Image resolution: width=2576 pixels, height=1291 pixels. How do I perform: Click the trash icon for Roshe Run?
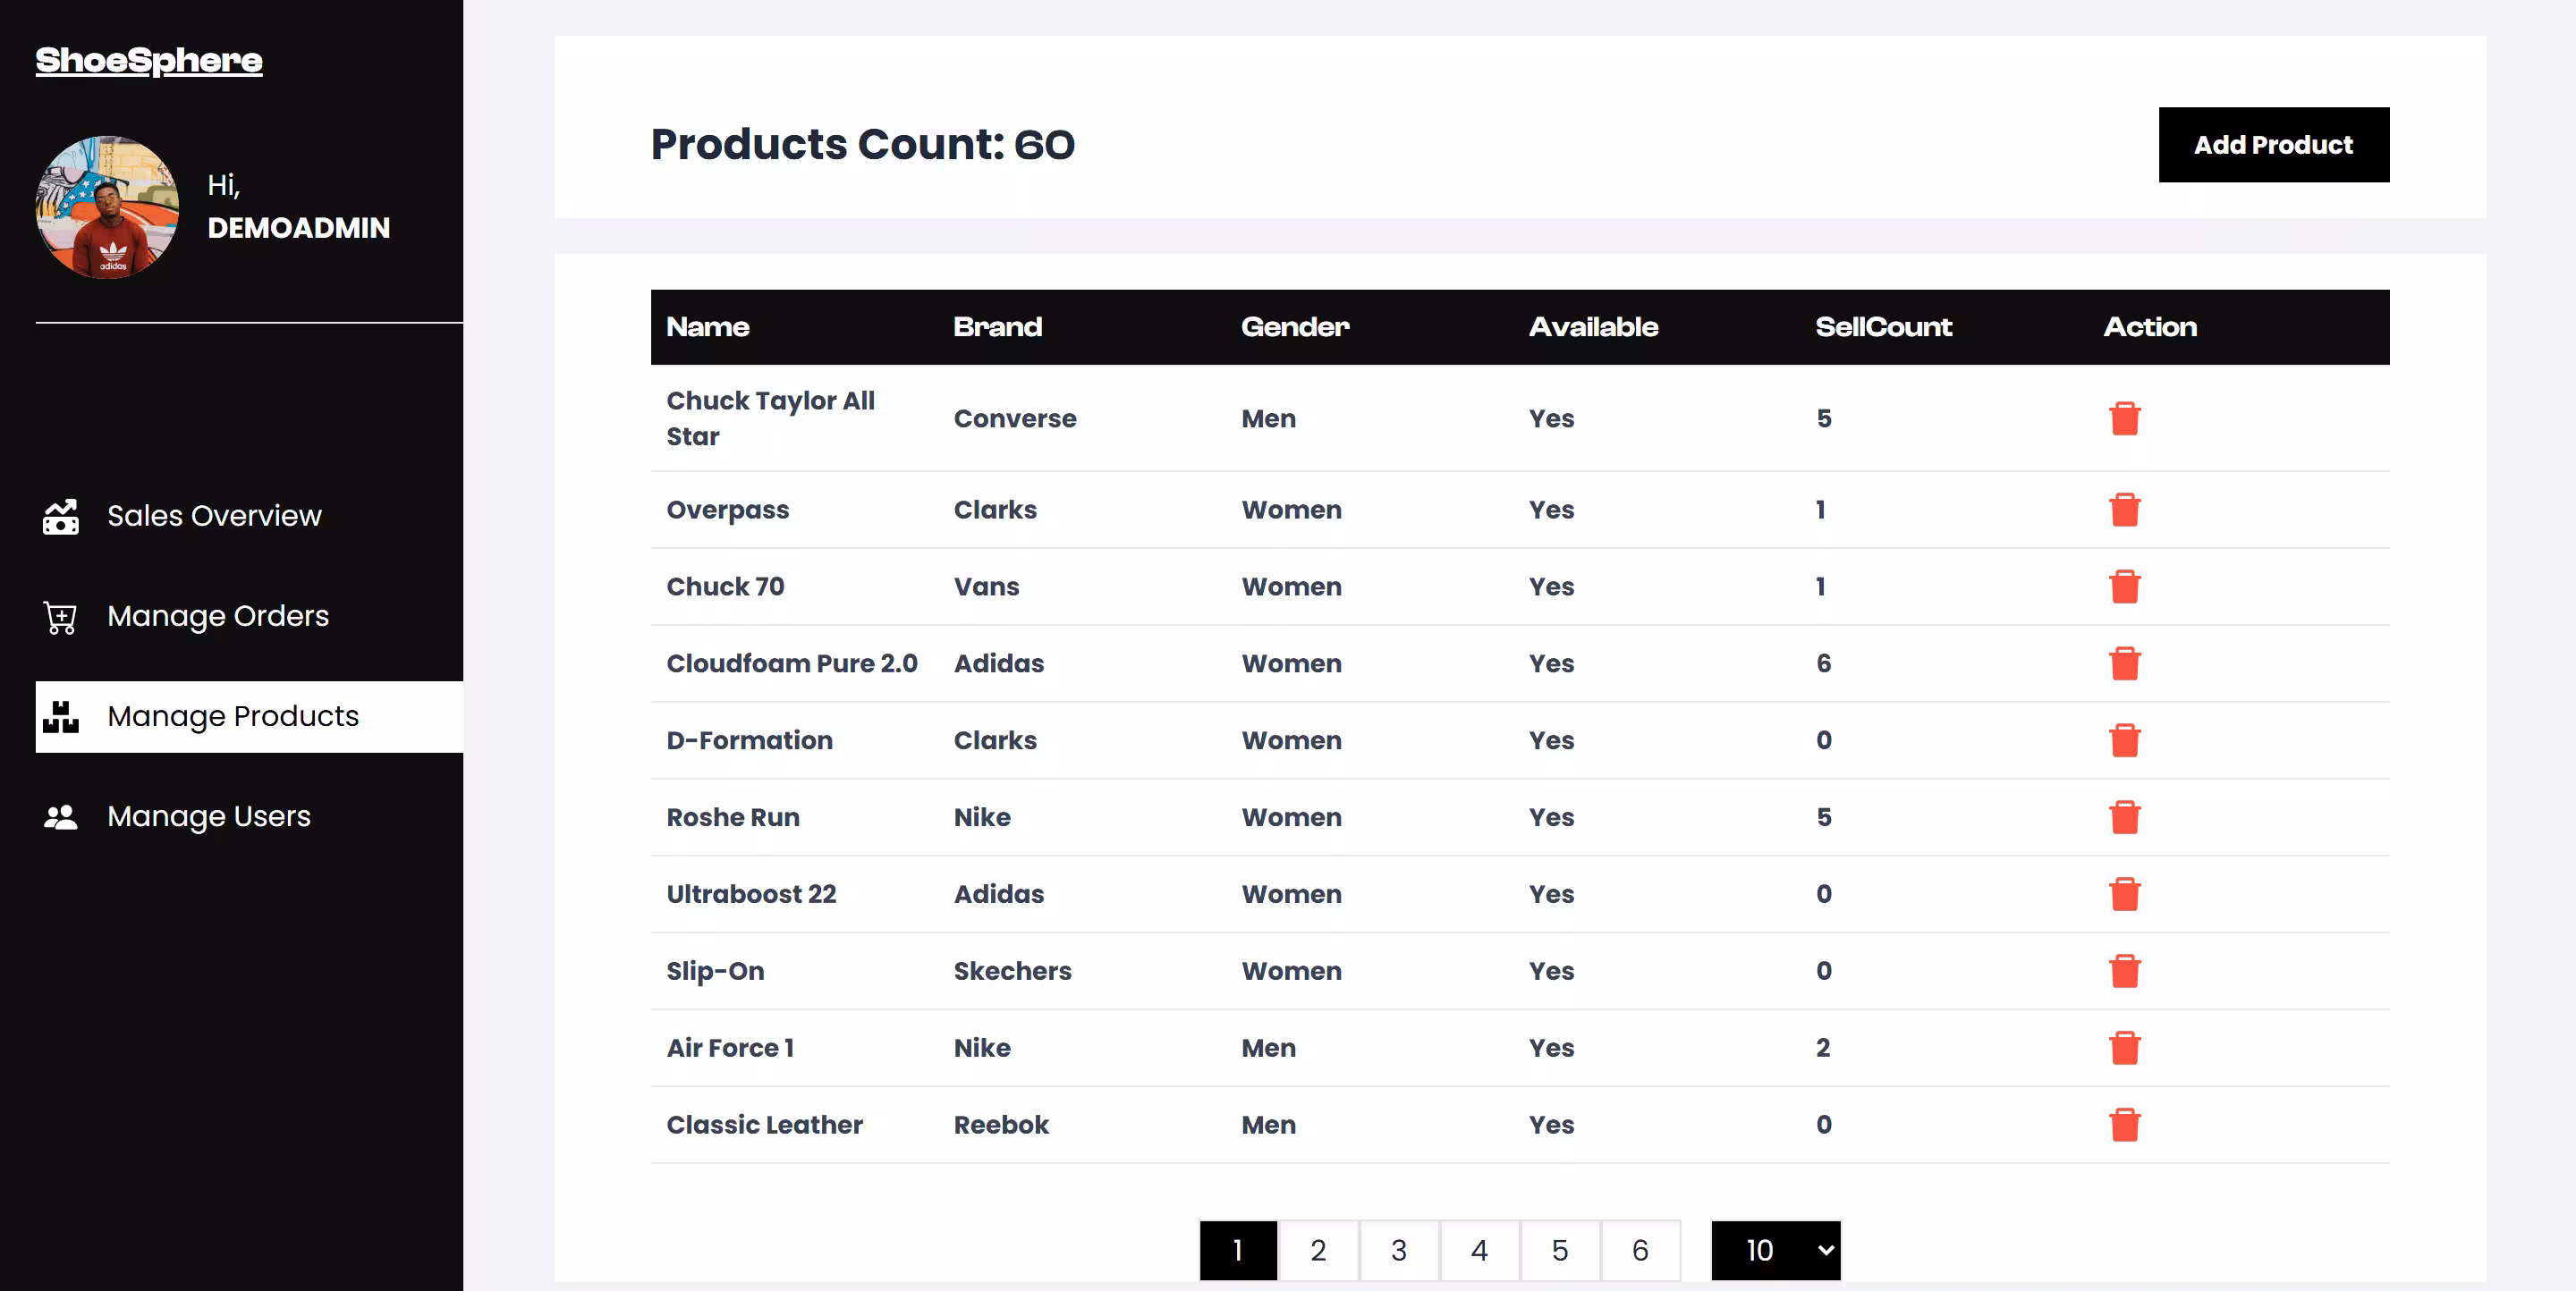coord(2124,817)
